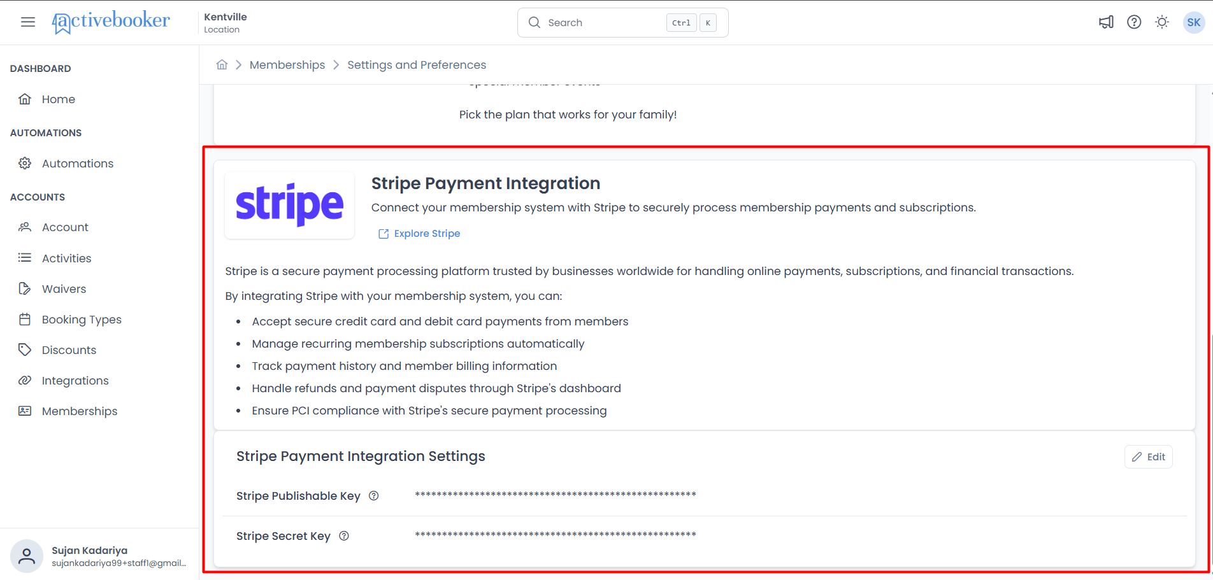
Task: Click the activebooker logo
Action: [x=111, y=22]
